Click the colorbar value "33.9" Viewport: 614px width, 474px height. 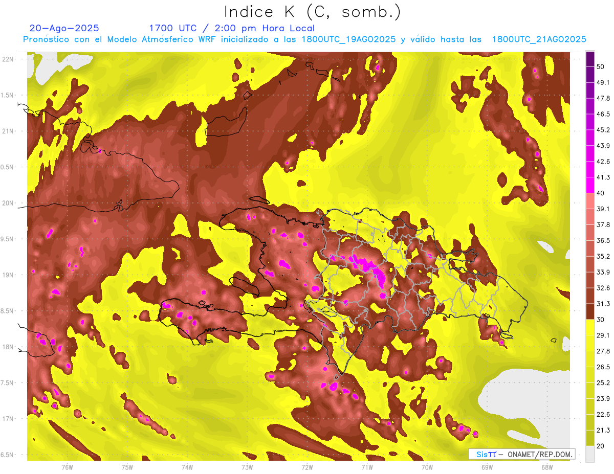603,272
